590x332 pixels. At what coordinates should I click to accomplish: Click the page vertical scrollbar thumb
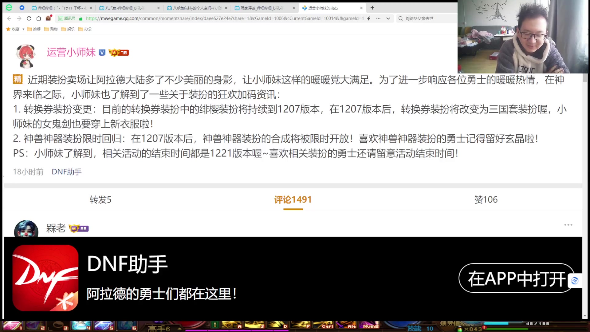(585, 78)
